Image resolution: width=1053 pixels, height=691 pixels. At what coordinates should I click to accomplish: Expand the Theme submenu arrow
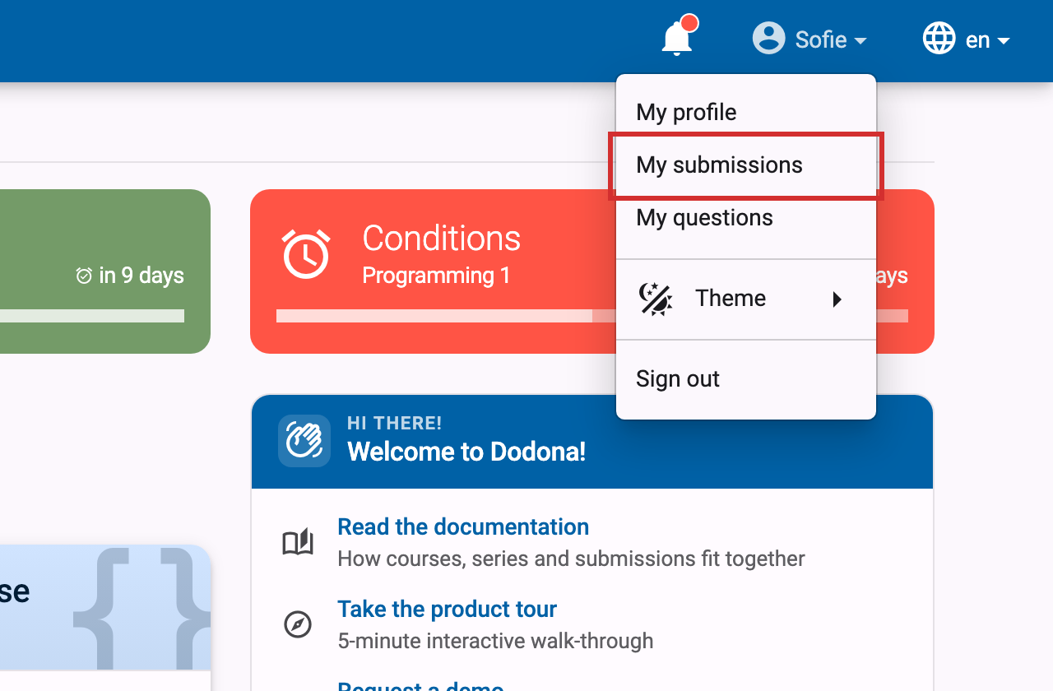pos(837,299)
